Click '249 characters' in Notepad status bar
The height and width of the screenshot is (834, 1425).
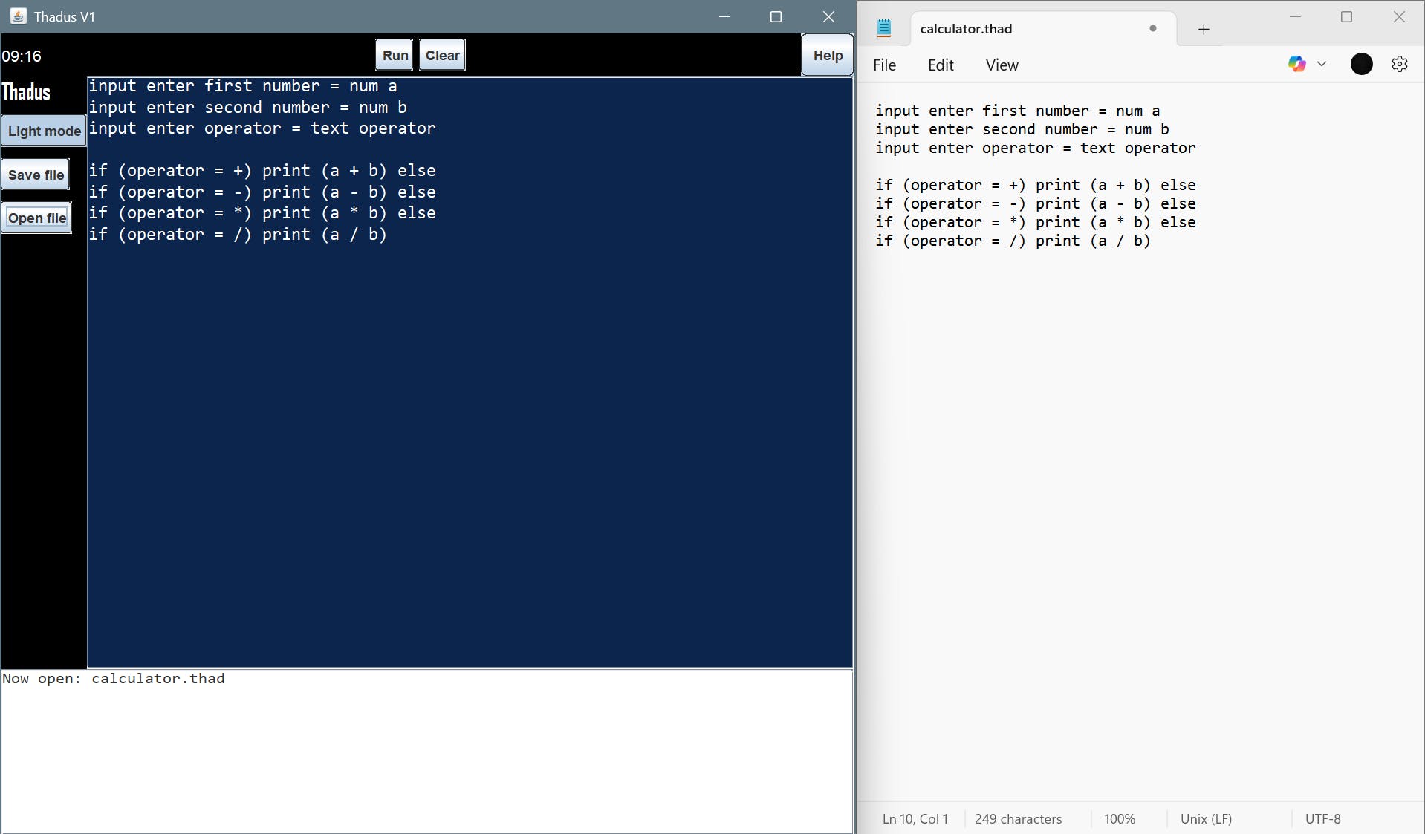(x=1018, y=819)
